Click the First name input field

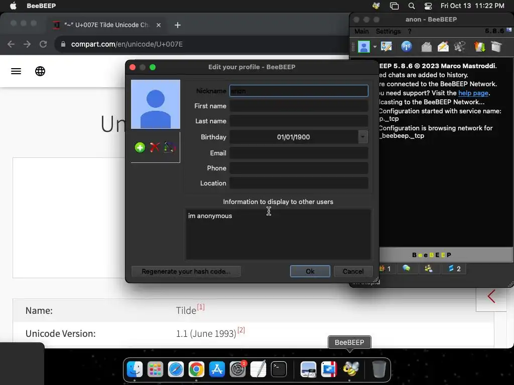[x=299, y=106]
